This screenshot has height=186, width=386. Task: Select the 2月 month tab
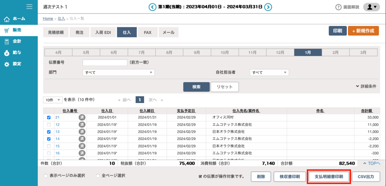coord(335,52)
